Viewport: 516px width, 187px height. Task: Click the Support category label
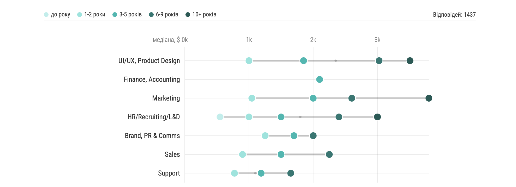click(x=169, y=173)
